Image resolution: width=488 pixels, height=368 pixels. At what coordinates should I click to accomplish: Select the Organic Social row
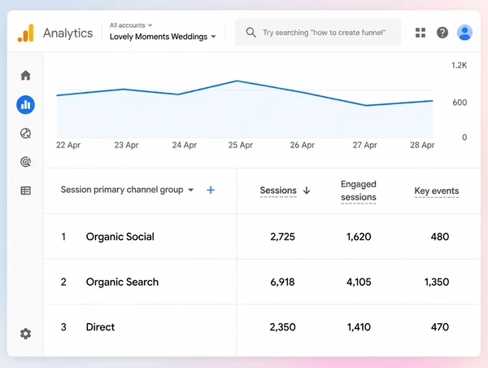point(262,236)
